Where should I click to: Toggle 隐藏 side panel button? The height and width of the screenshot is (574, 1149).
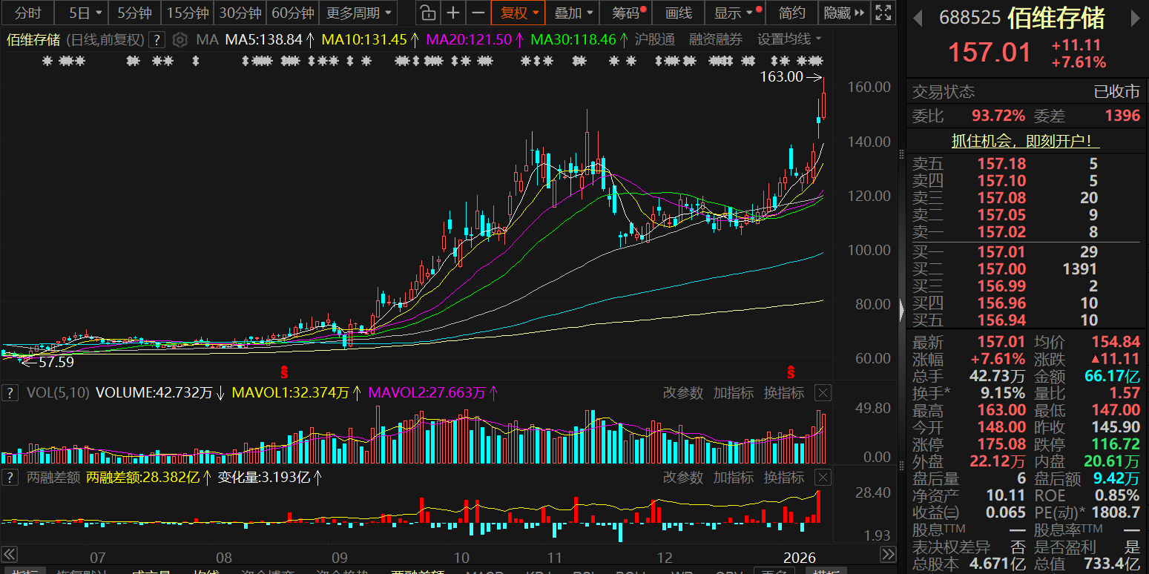(843, 13)
